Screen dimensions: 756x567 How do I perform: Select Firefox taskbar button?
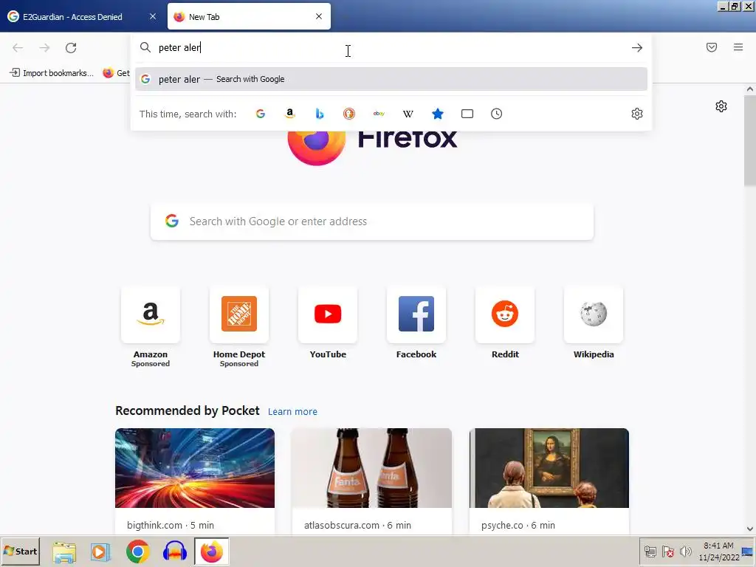coord(212,551)
